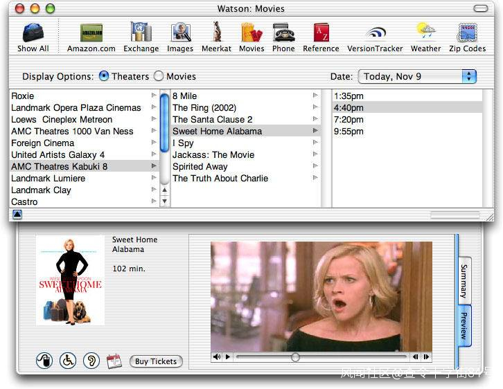Viewport: 503px width, 389px height.
Task: Click the Sweet Home Alabama poster
Action: click(70, 280)
